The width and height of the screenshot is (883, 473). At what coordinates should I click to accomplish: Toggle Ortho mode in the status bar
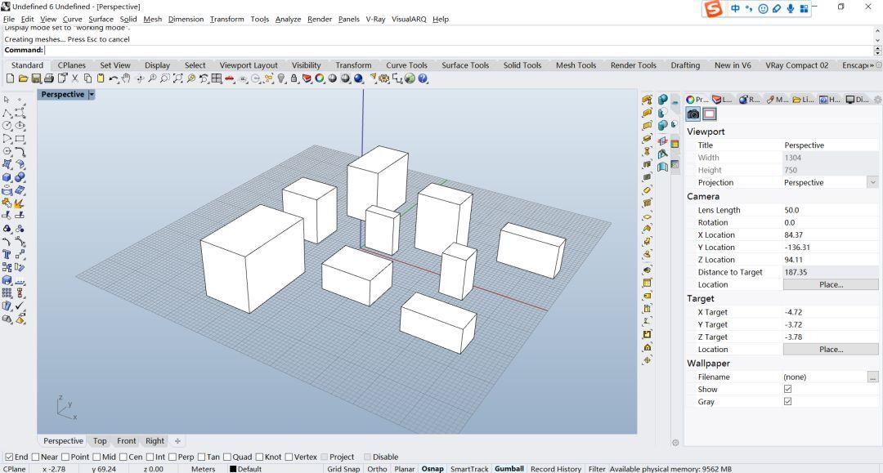[x=377, y=469]
